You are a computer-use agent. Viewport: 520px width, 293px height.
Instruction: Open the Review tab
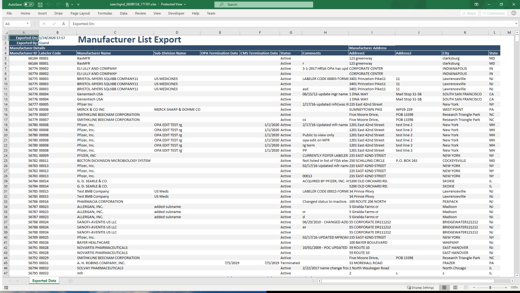tap(141, 13)
